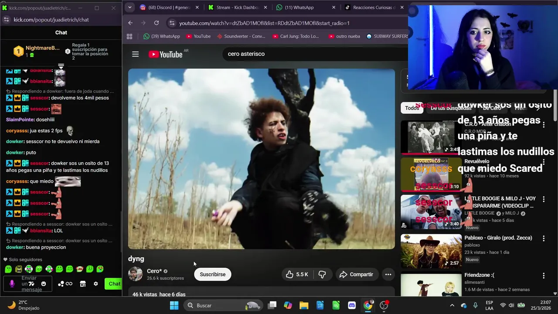The image size is (558, 314).
Task: Click the NightmareB... top gifter entry
Action: [x=37, y=51]
